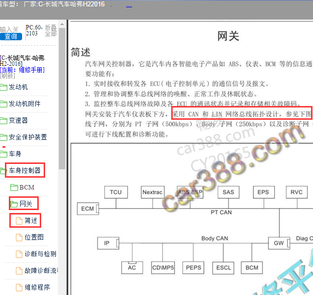Click the CD\MP5 box in diagram
Screen dimensions: 313x295
point(163,268)
